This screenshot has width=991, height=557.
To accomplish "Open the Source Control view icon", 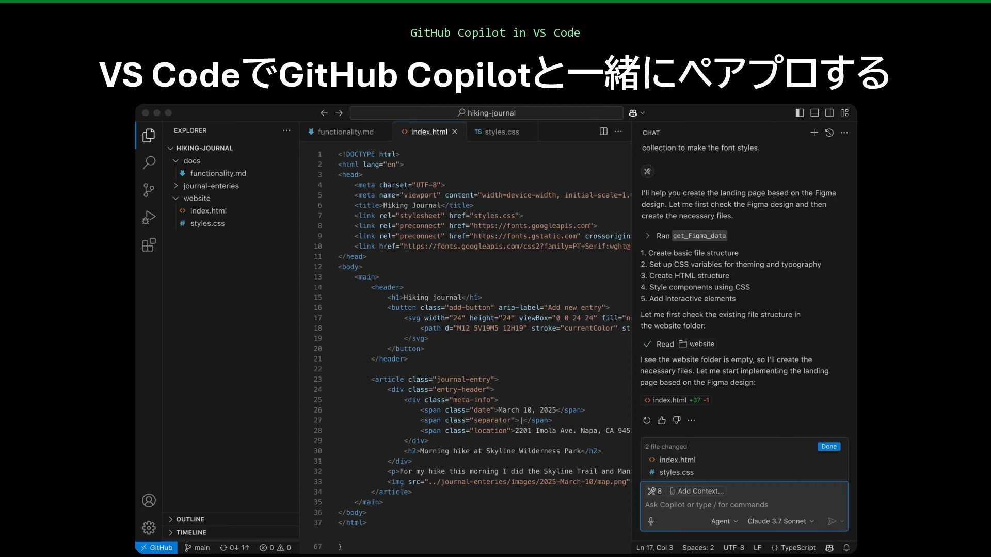I will point(149,190).
